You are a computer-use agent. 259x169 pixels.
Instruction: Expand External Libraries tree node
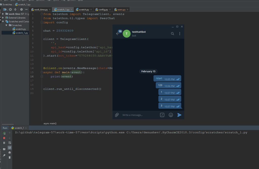pyautogui.click(x=3, y=18)
